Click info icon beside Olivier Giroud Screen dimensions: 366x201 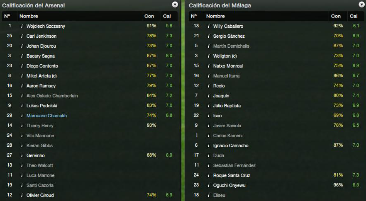coord(22,195)
